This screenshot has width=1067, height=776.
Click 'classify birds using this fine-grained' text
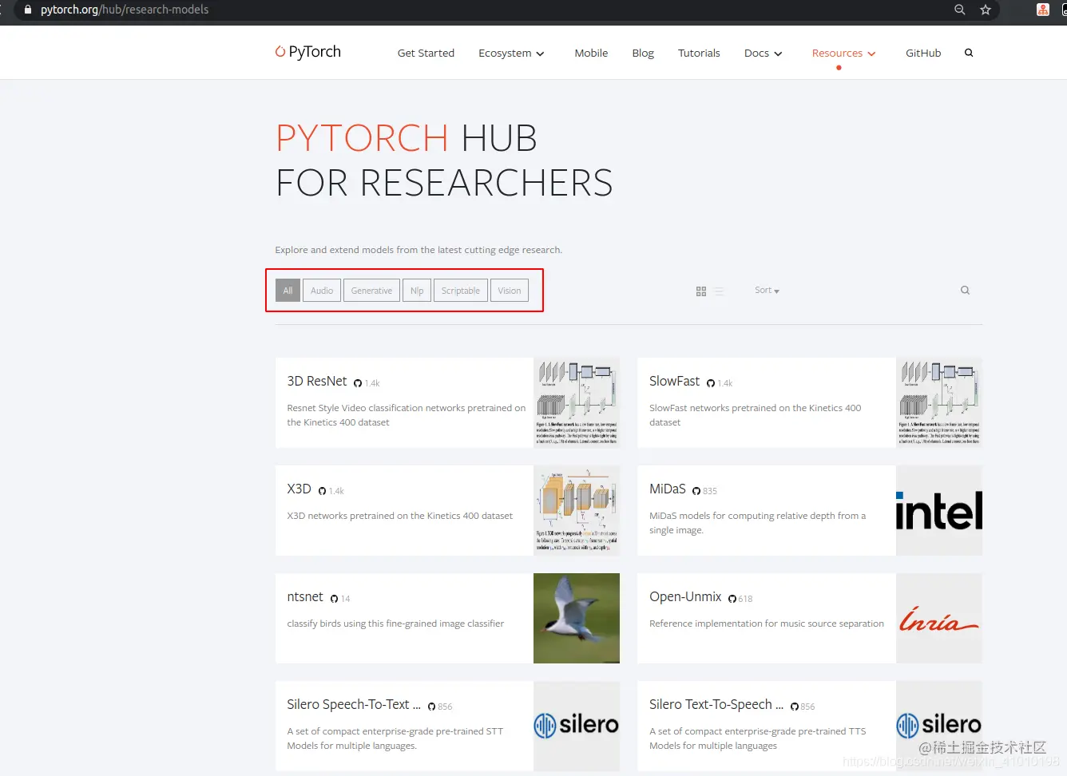pos(395,624)
